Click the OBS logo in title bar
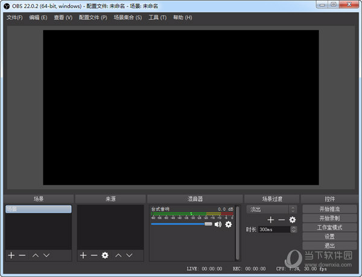The width and height of the screenshot is (362, 277). pos(7,6)
